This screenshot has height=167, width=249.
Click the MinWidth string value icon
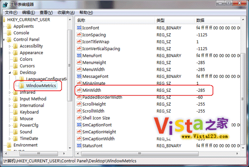pyautogui.click(x=79, y=90)
